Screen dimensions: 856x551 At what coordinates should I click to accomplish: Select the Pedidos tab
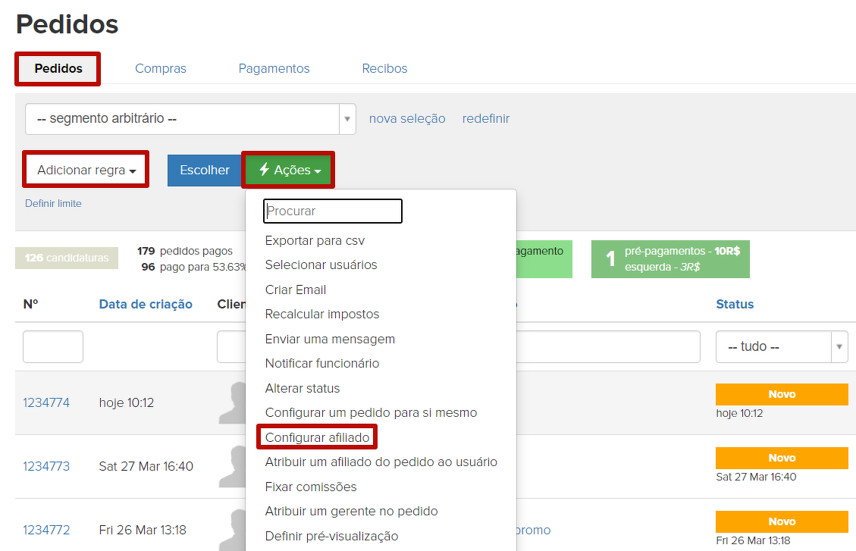point(58,68)
